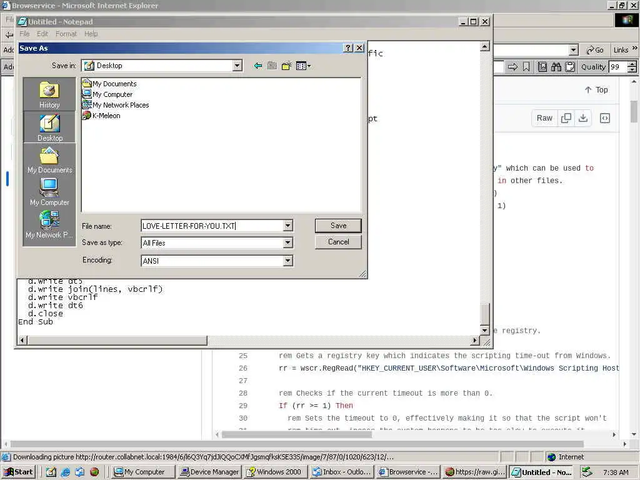Open the View Menu icon in Save As
The image size is (640, 480).
303,66
